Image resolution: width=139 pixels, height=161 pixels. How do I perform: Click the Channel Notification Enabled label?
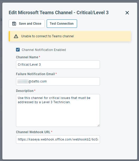(x=44, y=50)
